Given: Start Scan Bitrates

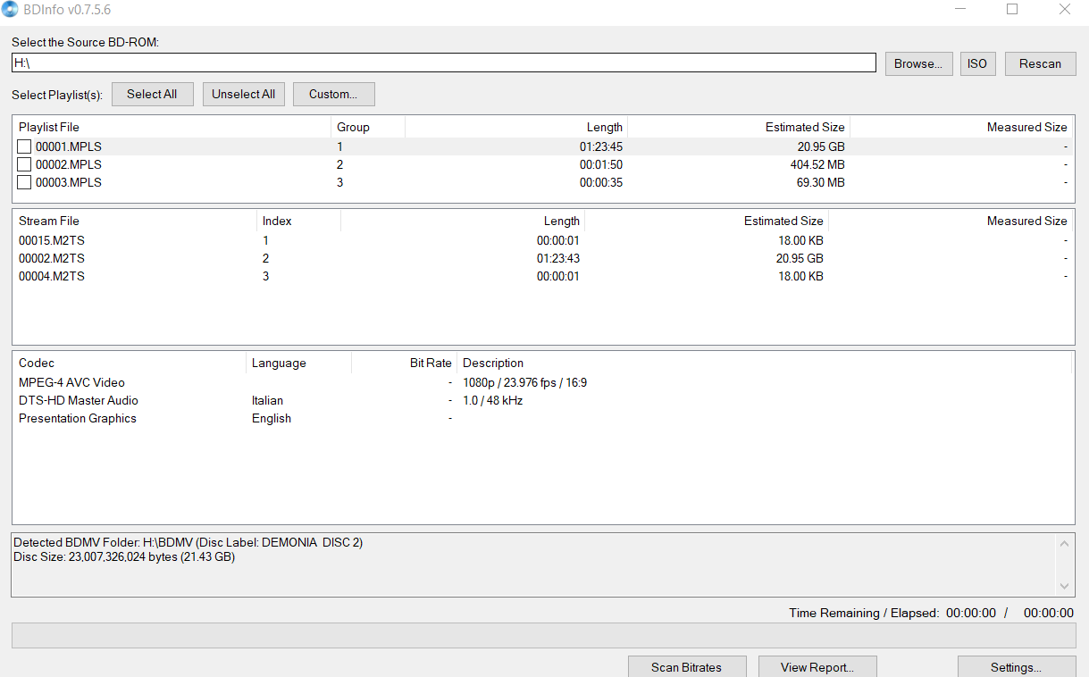Looking at the screenshot, I should 686,666.
